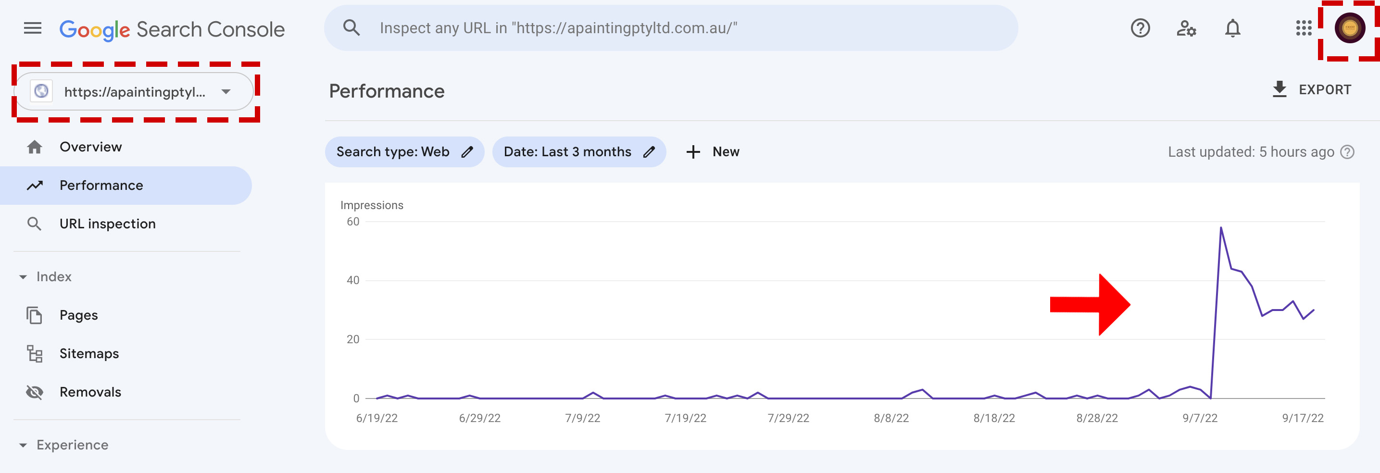This screenshot has height=473, width=1380.
Task: Collapse the Index section
Action: point(23,277)
